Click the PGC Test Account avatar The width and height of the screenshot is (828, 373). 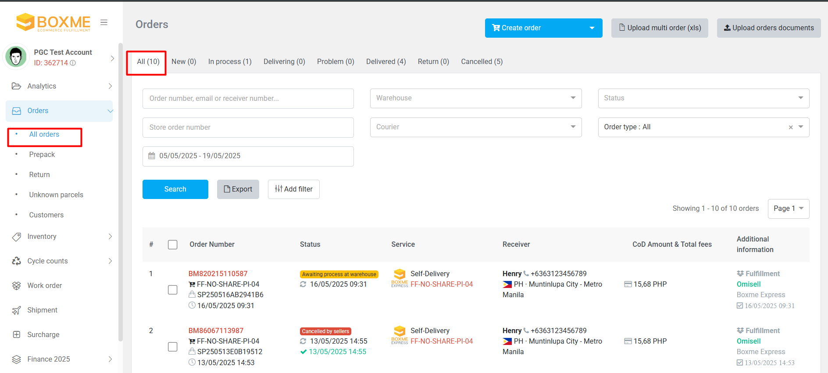(16, 57)
